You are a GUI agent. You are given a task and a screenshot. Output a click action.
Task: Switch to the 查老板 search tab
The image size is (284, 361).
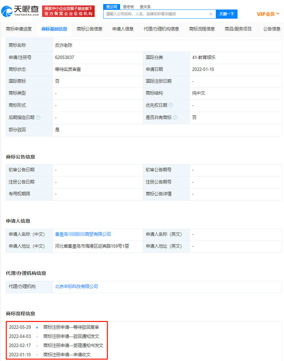pyautogui.click(x=128, y=7)
